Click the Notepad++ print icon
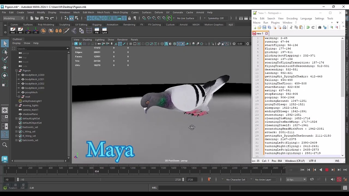Viewport: 349px width, 196px height. tap(284, 27)
